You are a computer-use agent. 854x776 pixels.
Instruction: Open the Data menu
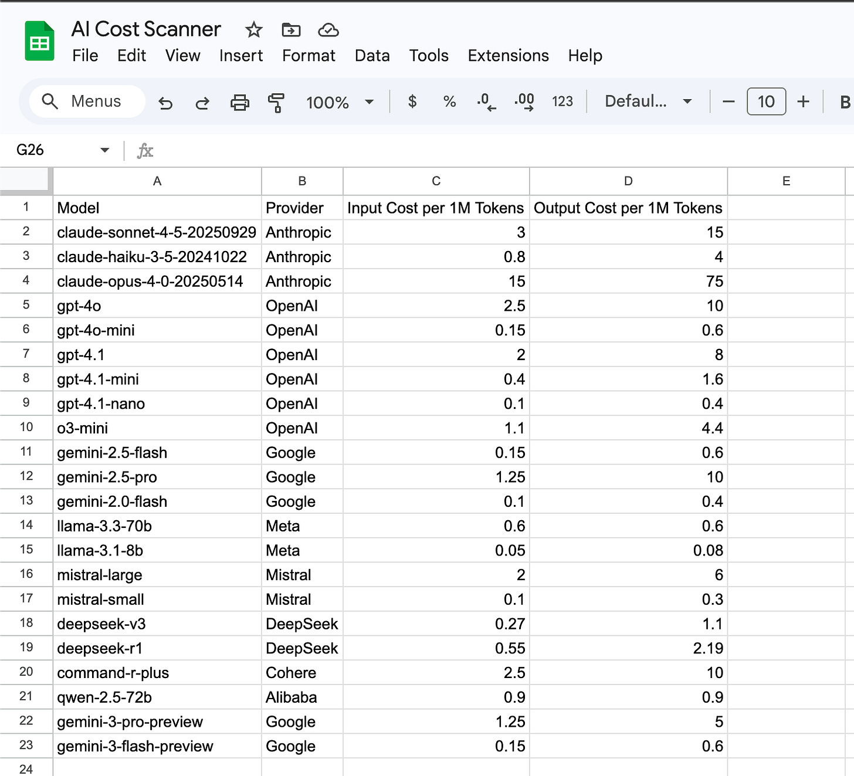point(372,56)
